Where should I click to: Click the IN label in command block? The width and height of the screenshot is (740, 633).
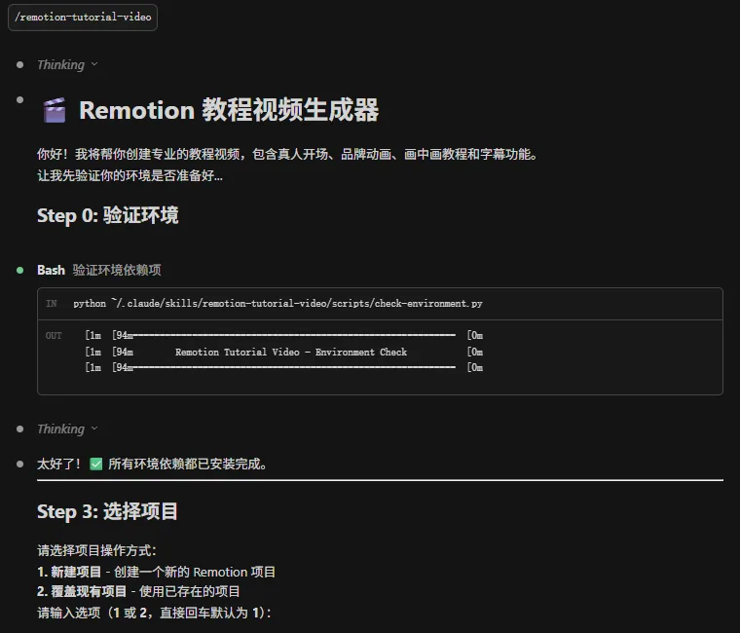click(x=52, y=304)
